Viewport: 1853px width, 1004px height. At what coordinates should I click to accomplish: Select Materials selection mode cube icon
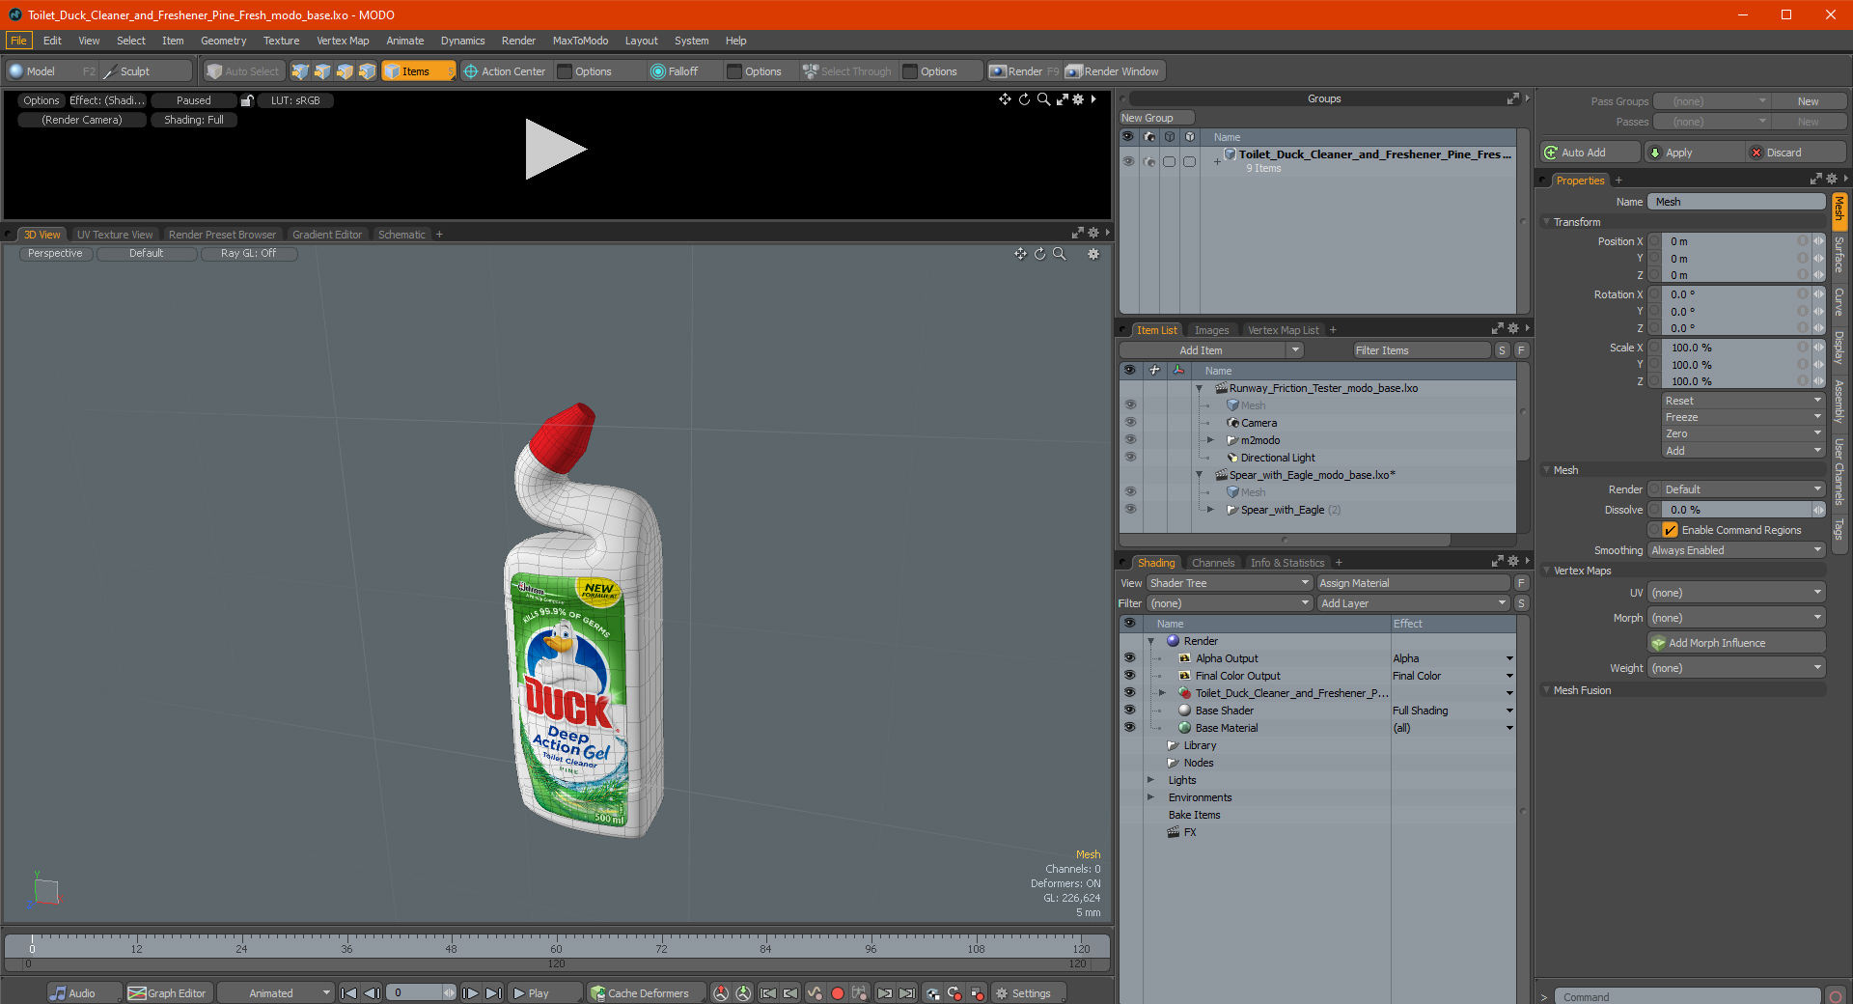point(367,71)
